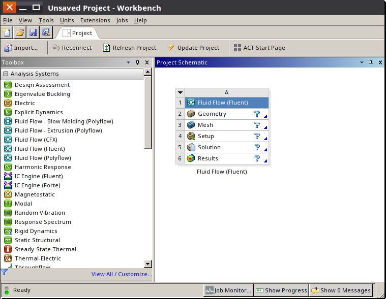Select the Magnetostatic icon
This screenshot has height=299, width=386.
coord(8,194)
